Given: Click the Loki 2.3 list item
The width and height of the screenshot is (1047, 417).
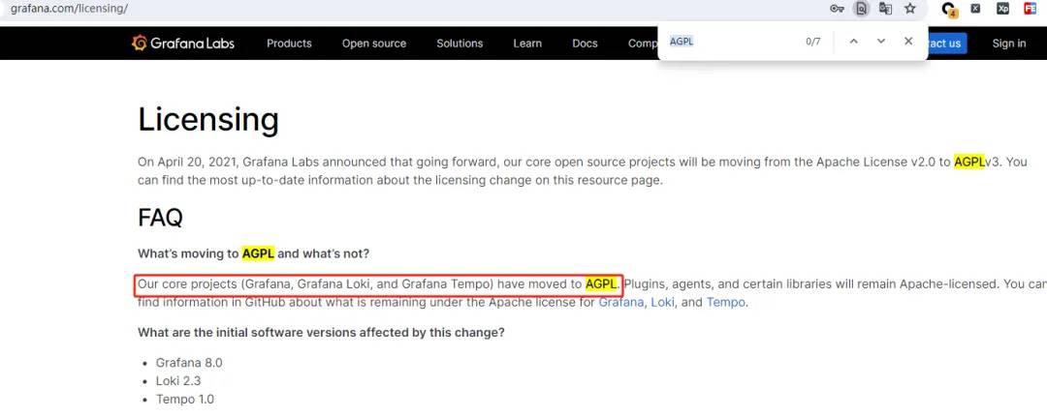Looking at the screenshot, I should [178, 381].
